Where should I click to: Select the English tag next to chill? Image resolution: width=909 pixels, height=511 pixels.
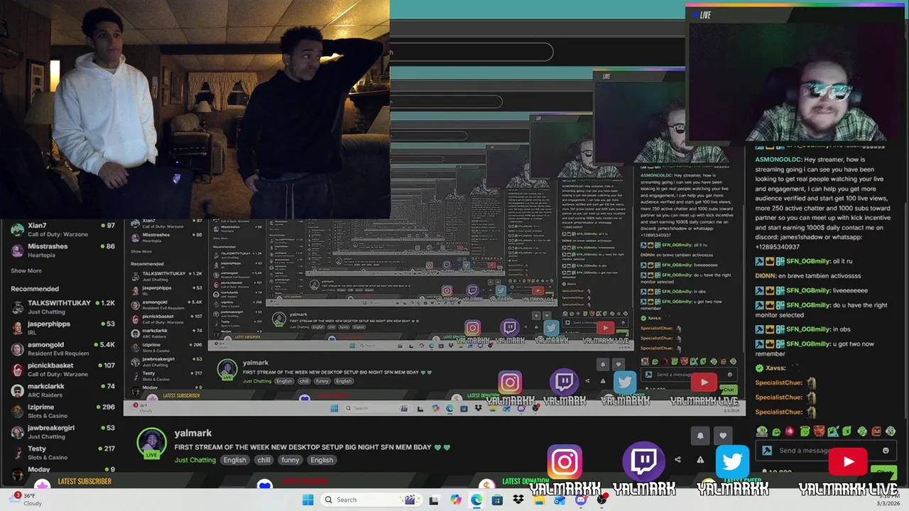234,460
